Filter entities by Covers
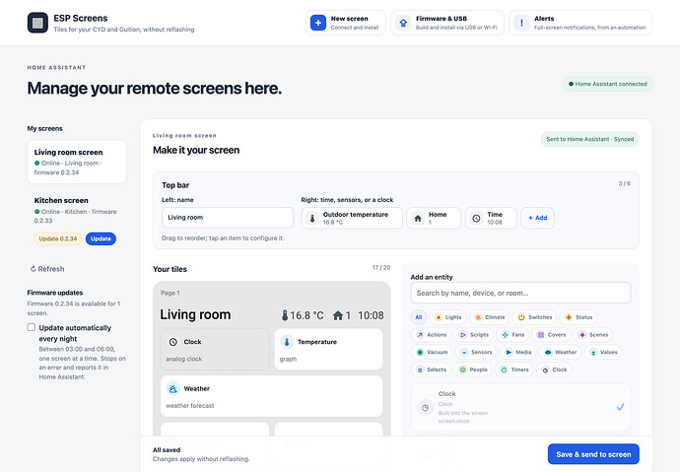Screen dimensions: 680x472 click(x=551, y=335)
